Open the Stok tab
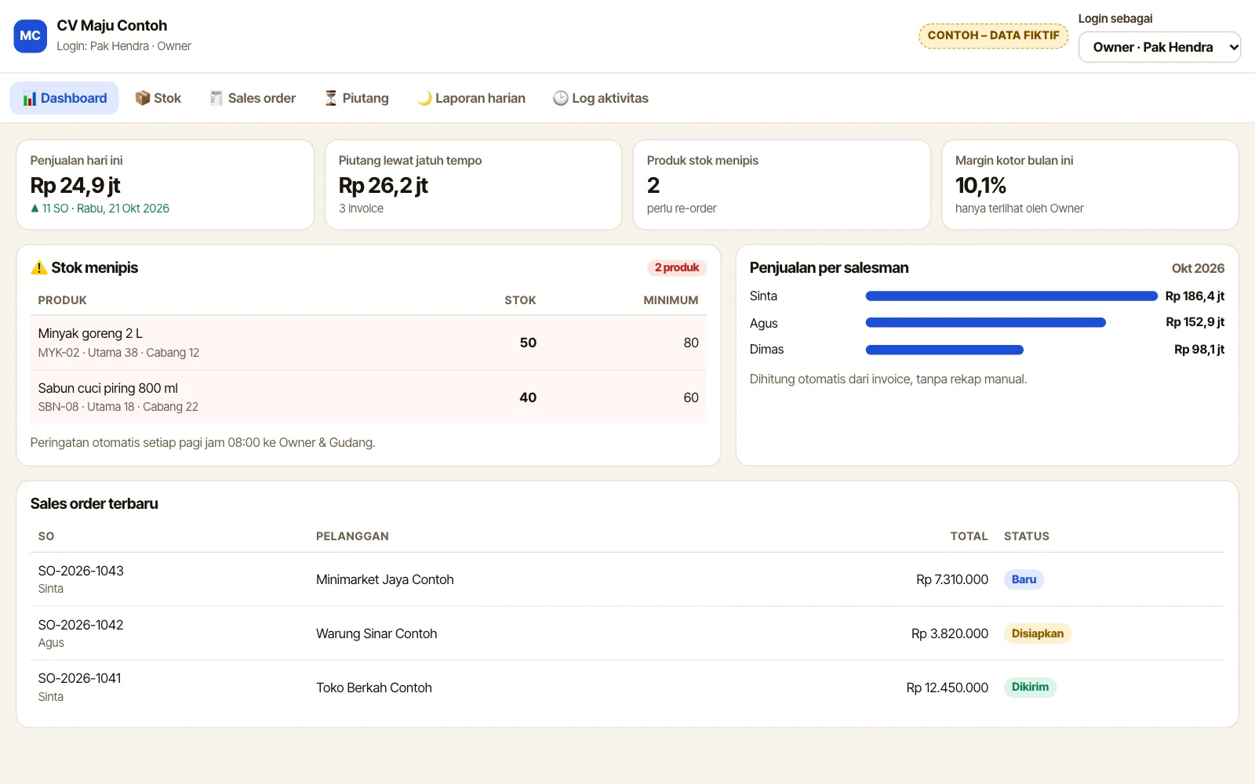This screenshot has height=784, width=1255. tap(158, 98)
